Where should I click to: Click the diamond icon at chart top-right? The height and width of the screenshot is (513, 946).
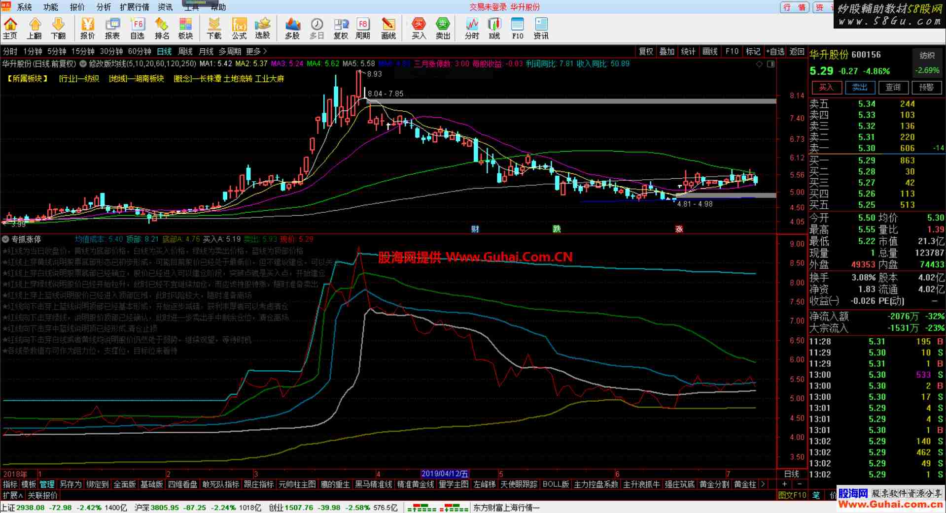pyautogui.click(x=759, y=64)
